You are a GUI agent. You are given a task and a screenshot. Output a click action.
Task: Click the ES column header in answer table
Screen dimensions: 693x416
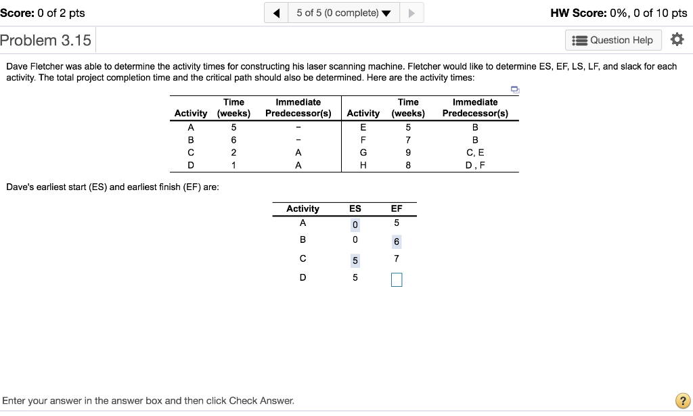355,208
